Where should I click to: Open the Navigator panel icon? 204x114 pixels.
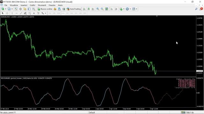pyautogui.click(x=25, y=9)
